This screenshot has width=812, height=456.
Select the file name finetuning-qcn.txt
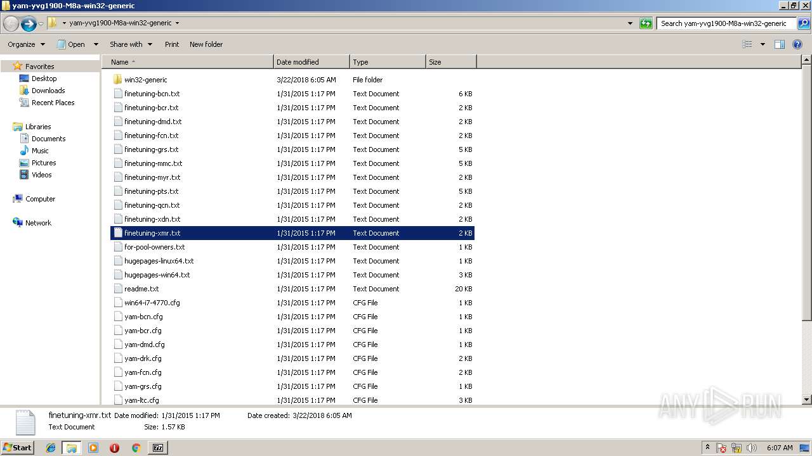(152, 205)
